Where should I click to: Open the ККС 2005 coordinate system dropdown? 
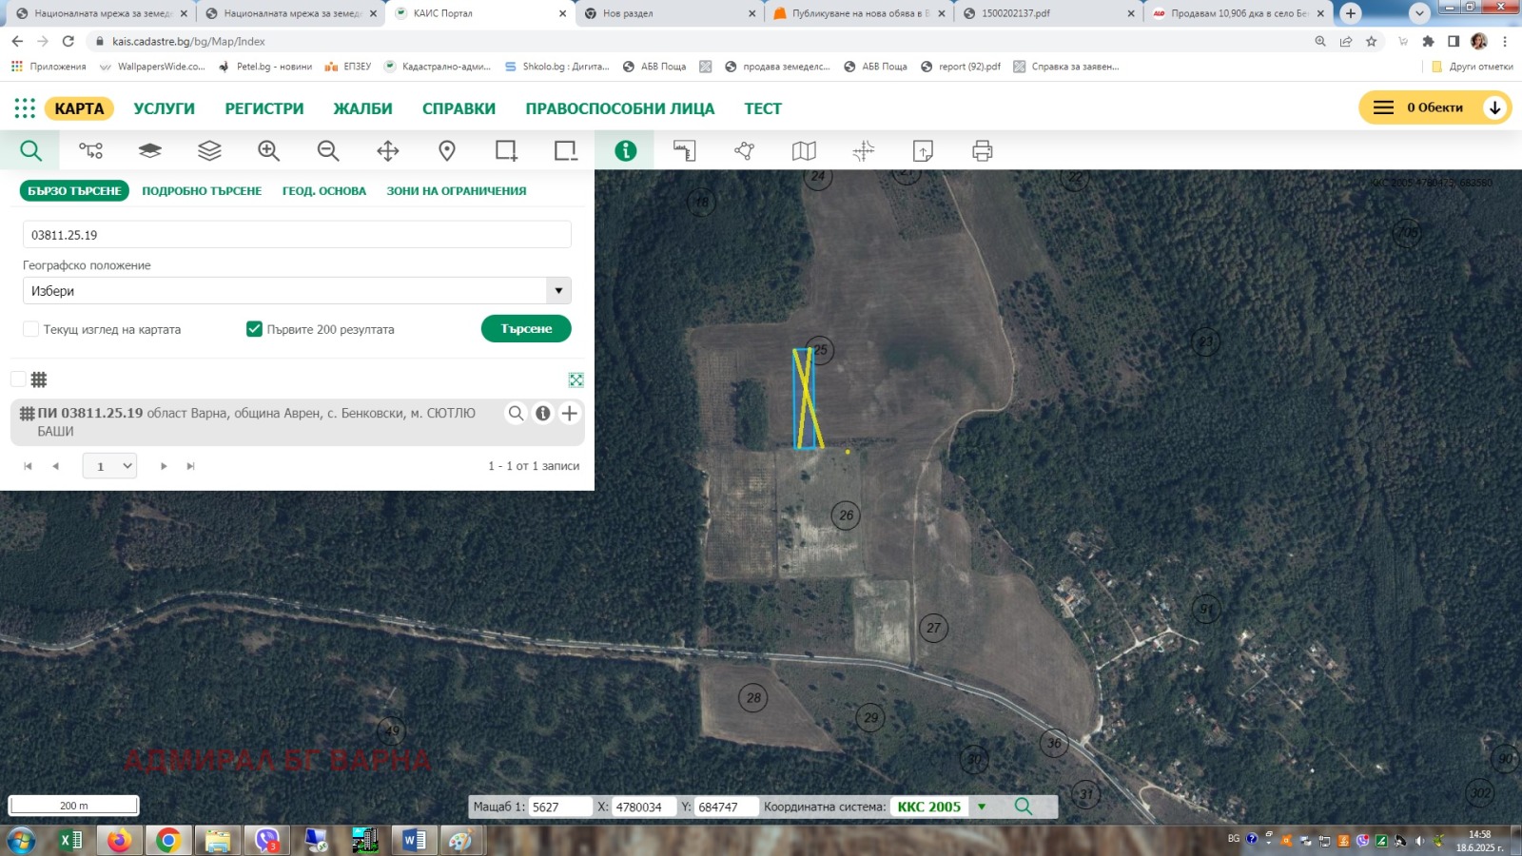(982, 807)
